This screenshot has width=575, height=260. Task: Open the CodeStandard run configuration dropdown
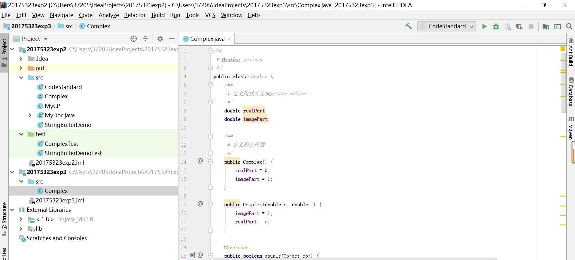pyautogui.click(x=446, y=26)
